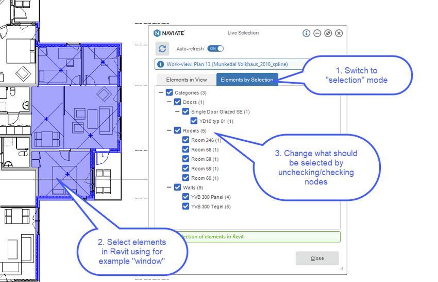Turn off the Auto-refresh switch
Image resolution: width=438 pixels, height=282 pixels.
coord(215,49)
